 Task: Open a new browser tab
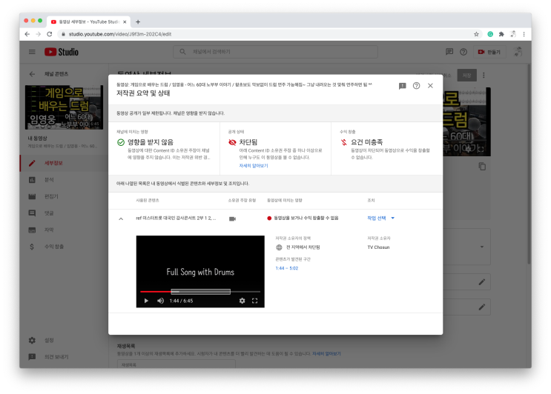click(x=138, y=21)
